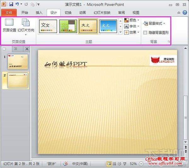Switch to the 审阅 ribbon tab

click(121, 13)
